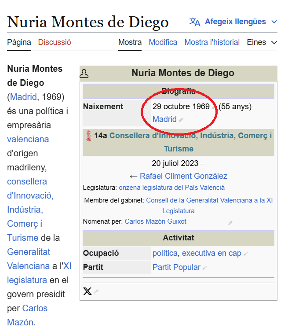The height and width of the screenshot is (328, 288).
Task: Open Mostra l'historial tab
Action: click(212, 42)
